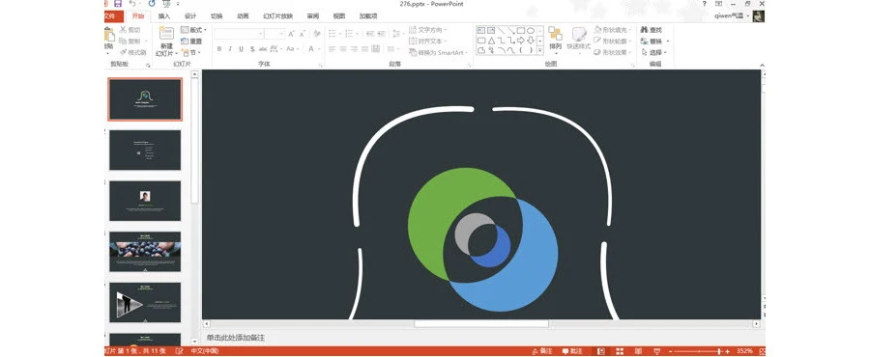Toggle align text left

[x=333, y=48]
